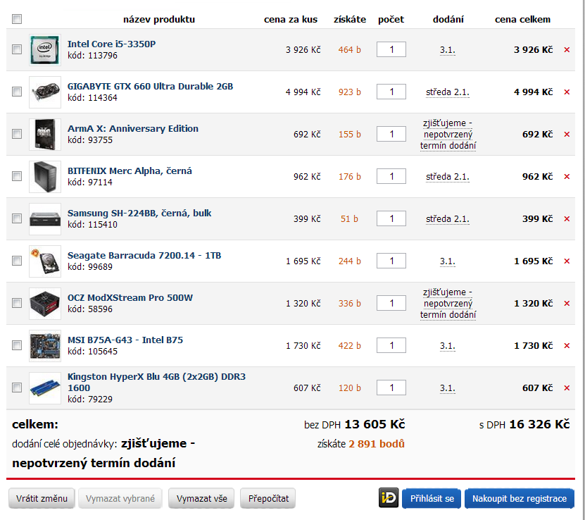585x520 pixels.
Task: Remove MSI B75A-G43 with red X
Action: pos(567,346)
